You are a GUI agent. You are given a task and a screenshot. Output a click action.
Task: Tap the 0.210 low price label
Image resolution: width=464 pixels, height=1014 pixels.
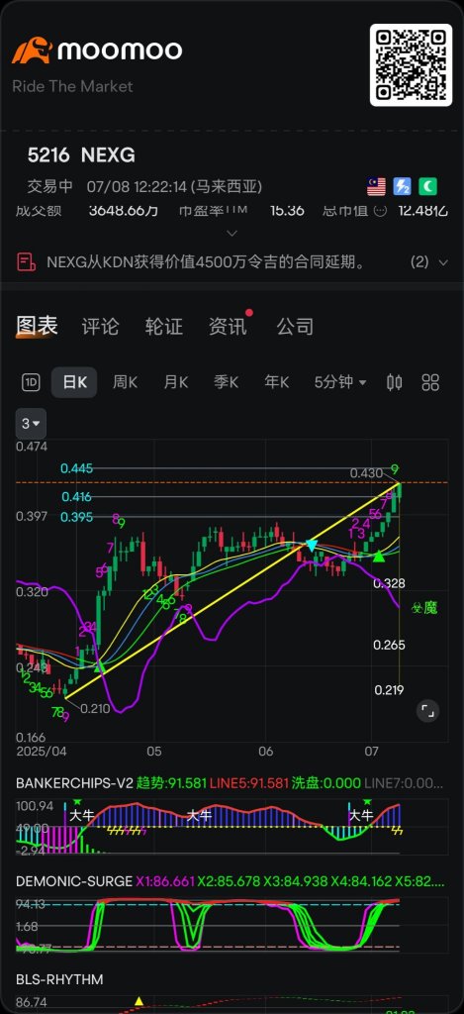tap(96, 709)
